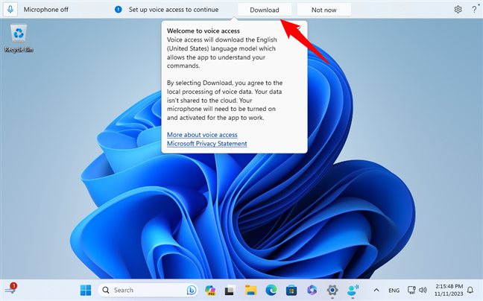Screen dimensions: 483x301
Task: Open network status tray icon
Action: tap(411, 290)
